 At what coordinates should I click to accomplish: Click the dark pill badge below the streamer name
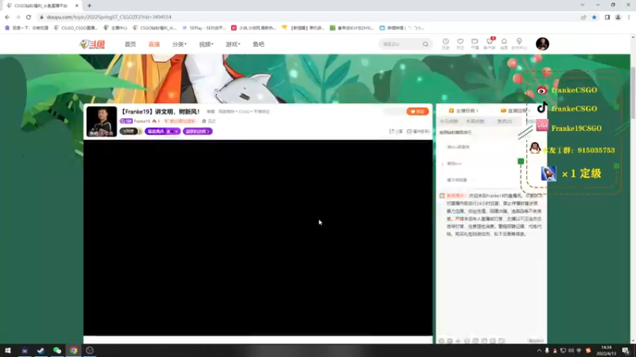click(x=130, y=131)
